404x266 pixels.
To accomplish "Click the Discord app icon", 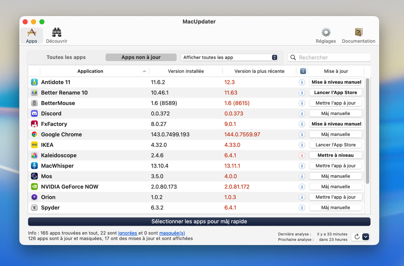I will point(34,113).
